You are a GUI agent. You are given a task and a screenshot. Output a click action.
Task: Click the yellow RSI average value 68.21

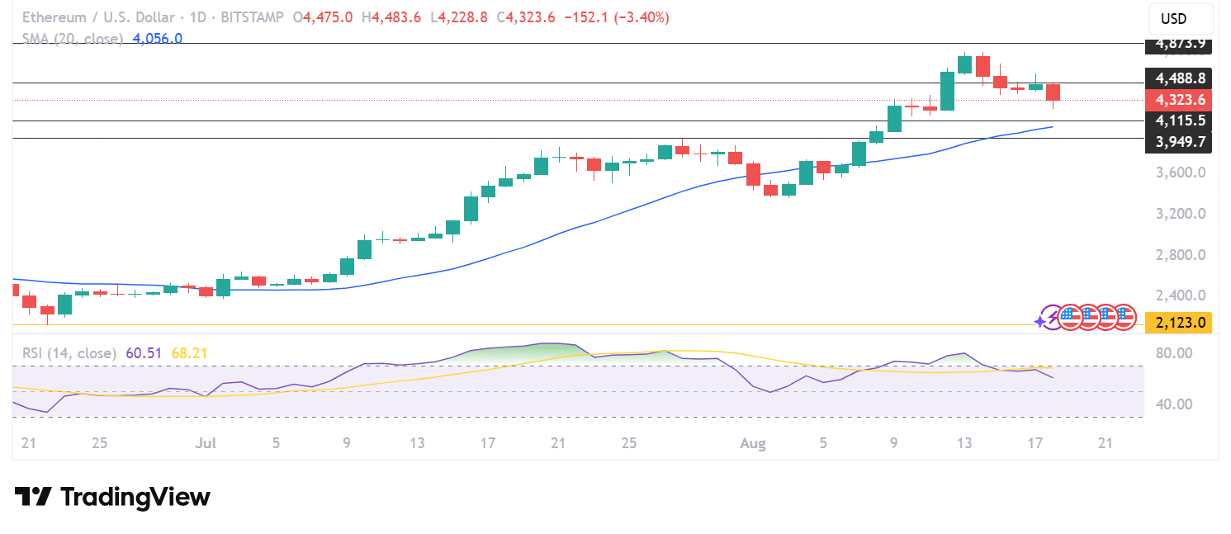[189, 353]
